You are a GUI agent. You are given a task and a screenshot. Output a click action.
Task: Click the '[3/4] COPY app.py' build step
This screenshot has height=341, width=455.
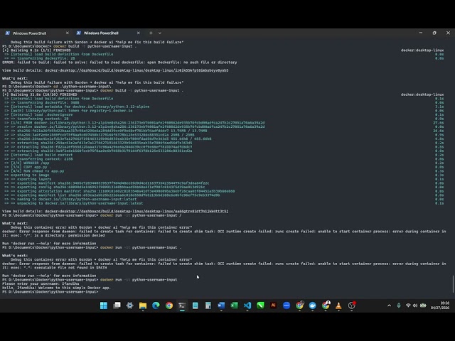(28, 167)
